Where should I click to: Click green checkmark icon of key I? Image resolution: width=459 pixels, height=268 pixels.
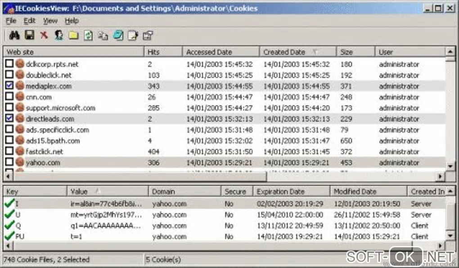tap(9, 203)
